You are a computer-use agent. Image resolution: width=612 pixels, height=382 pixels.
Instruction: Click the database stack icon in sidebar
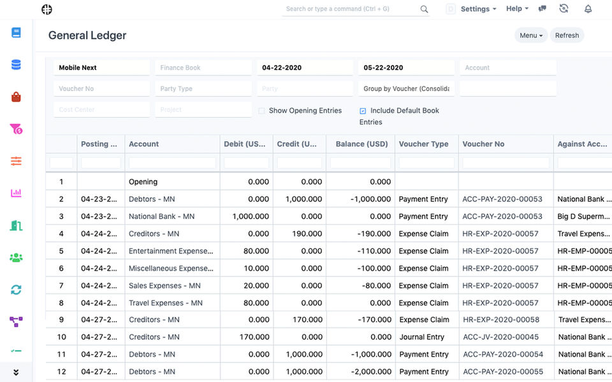[x=16, y=65]
